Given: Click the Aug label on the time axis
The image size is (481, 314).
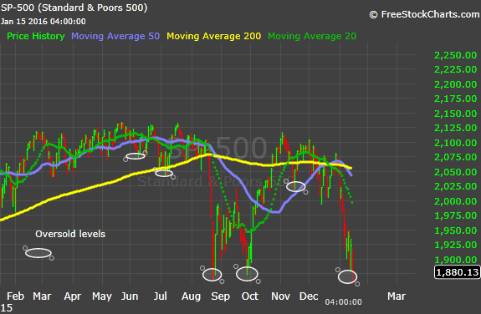Looking at the screenshot, I should point(191,296).
